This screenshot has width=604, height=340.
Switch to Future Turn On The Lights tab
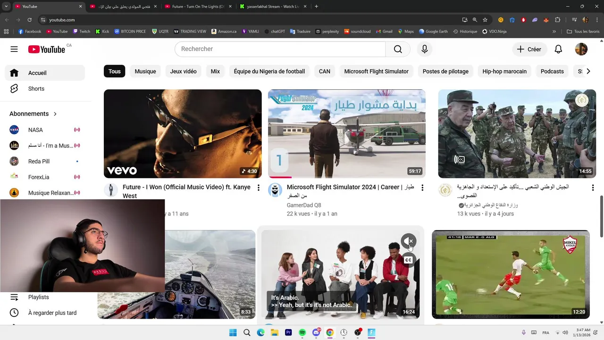[198, 7]
